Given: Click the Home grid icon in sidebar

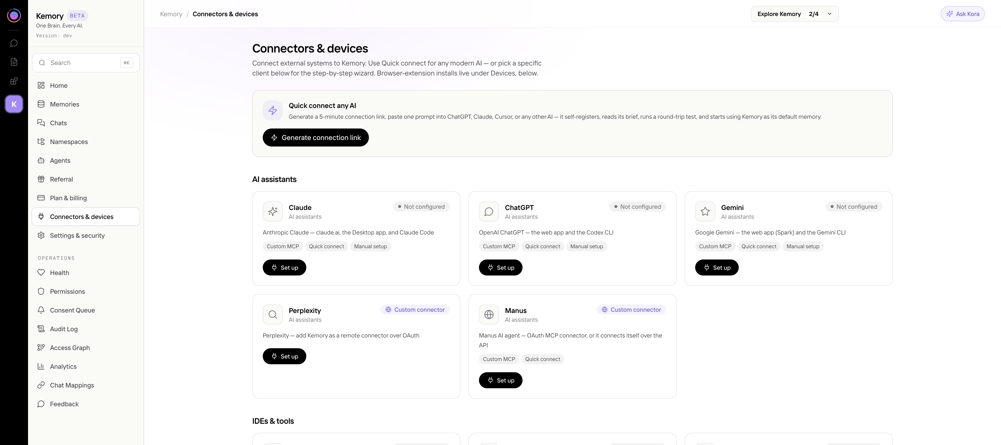Looking at the screenshot, I should 41,85.
